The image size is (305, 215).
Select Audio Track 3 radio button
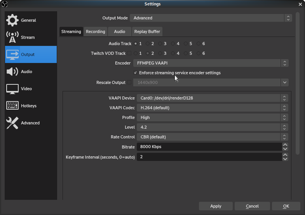[160, 44]
